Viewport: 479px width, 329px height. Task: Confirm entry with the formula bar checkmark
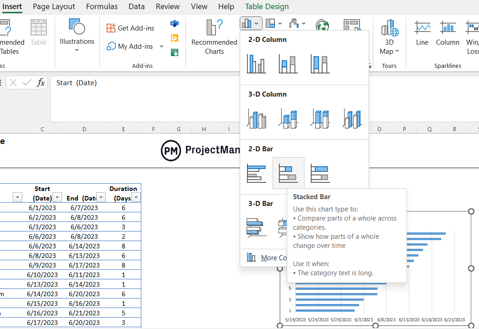tap(26, 82)
